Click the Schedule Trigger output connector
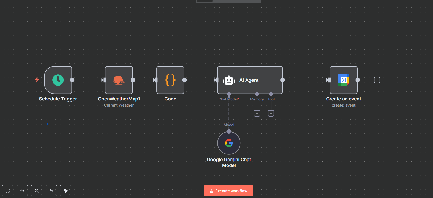Viewport: 433px width, 198px height. pos(72,80)
